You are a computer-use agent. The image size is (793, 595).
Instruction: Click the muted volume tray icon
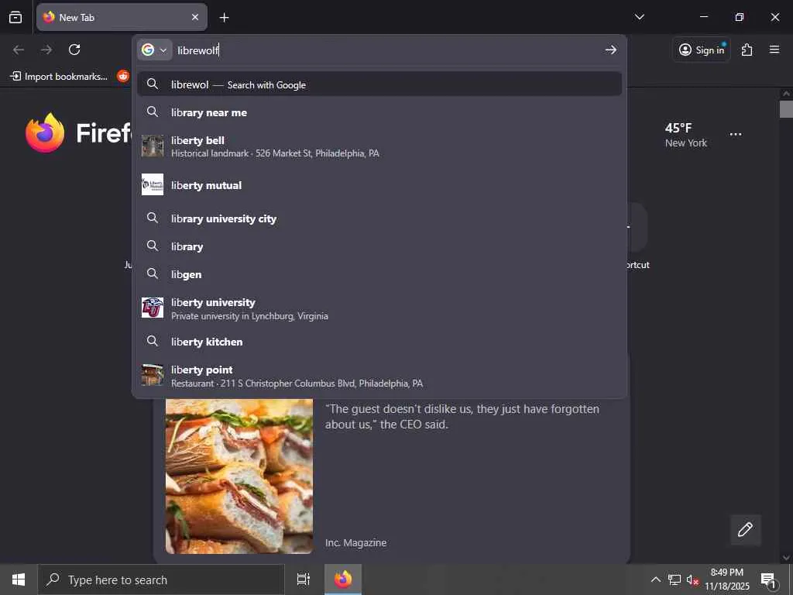pos(692,580)
